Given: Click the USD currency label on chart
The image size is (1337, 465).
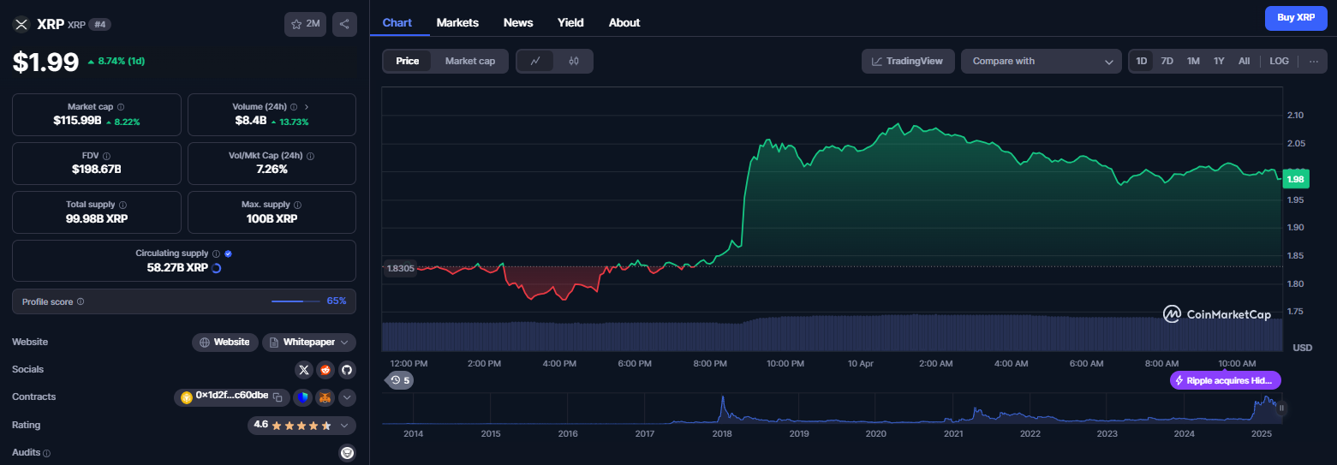Looking at the screenshot, I should (x=1302, y=348).
